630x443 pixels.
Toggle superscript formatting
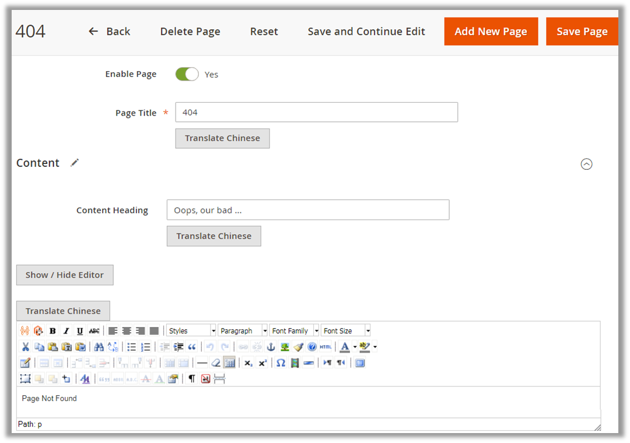pyautogui.click(x=262, y=362)
